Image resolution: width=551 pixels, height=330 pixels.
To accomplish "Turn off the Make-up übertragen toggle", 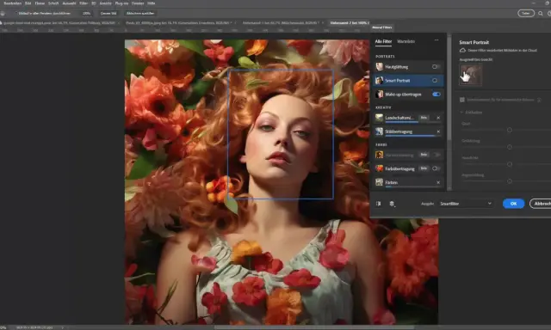I will click(436, 95).
